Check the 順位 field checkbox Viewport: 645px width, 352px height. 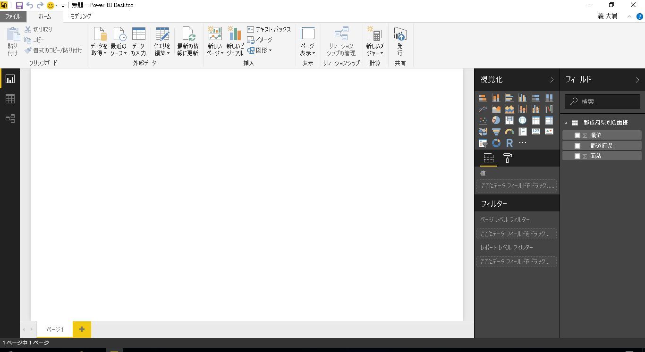click(577, 135)
